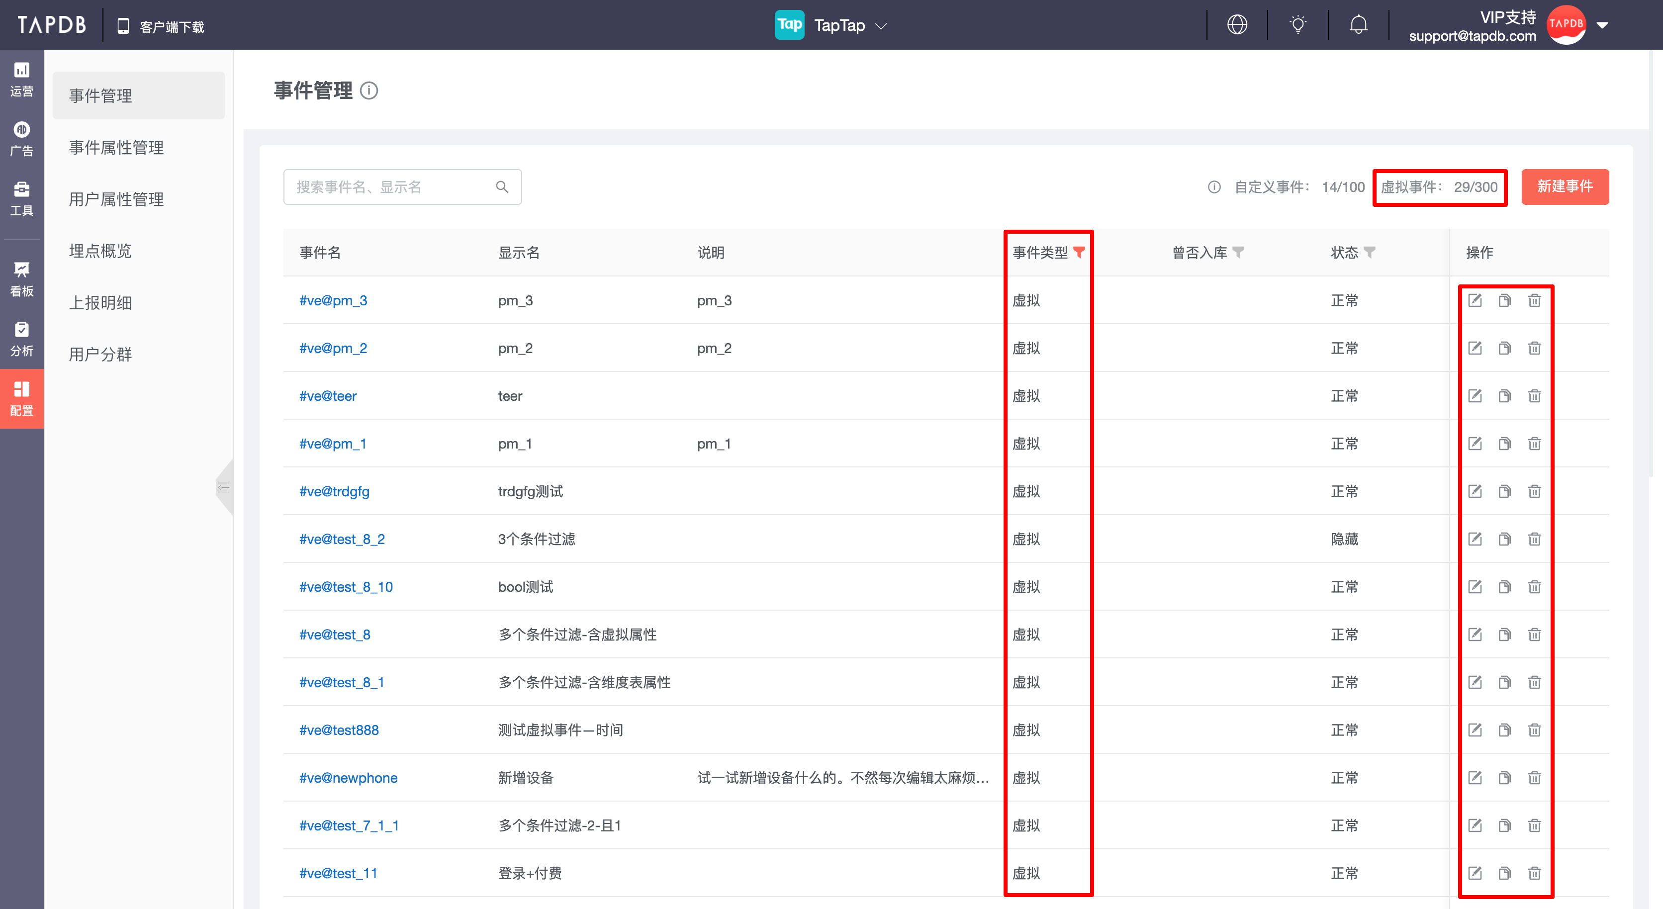Click the info icon beside 事件管理 title
Viewport: 1663px width, 909px height.
tap(369, 91)
